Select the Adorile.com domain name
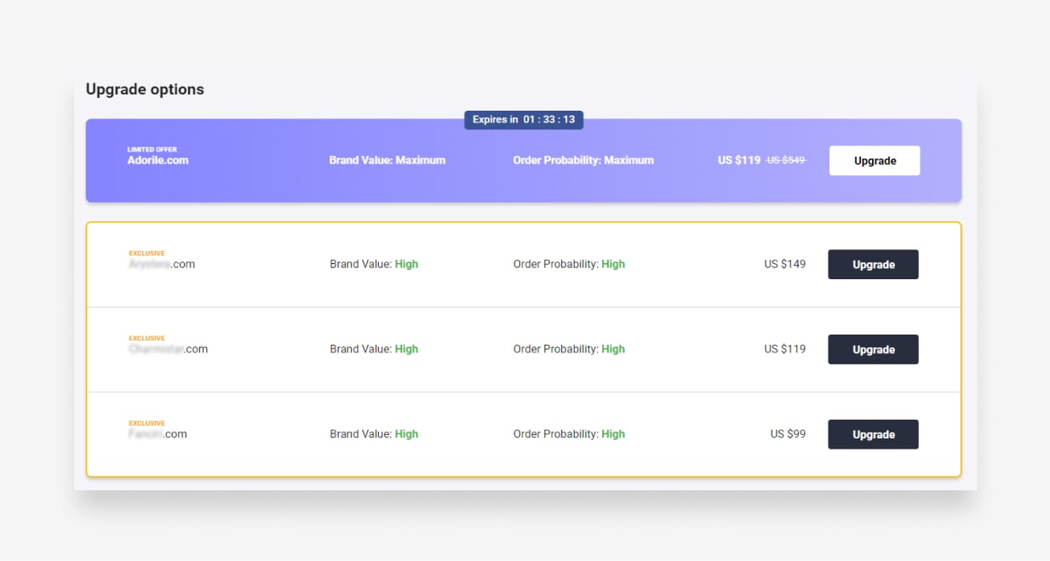Image resolution: width=1050 pixels, height=561 pixels. [x=158, y=160]
